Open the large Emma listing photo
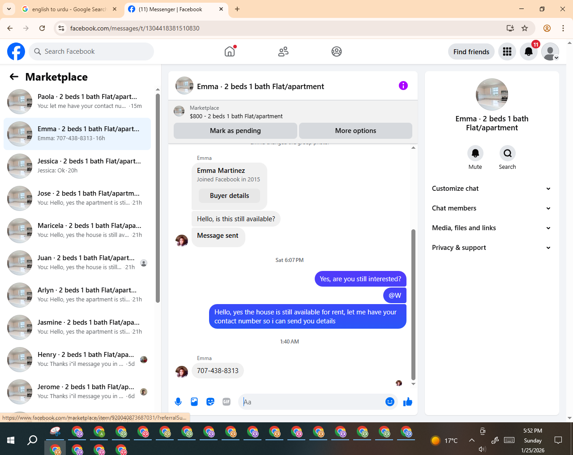The width and height of the screenshot is (573, 455). [492, 94]
